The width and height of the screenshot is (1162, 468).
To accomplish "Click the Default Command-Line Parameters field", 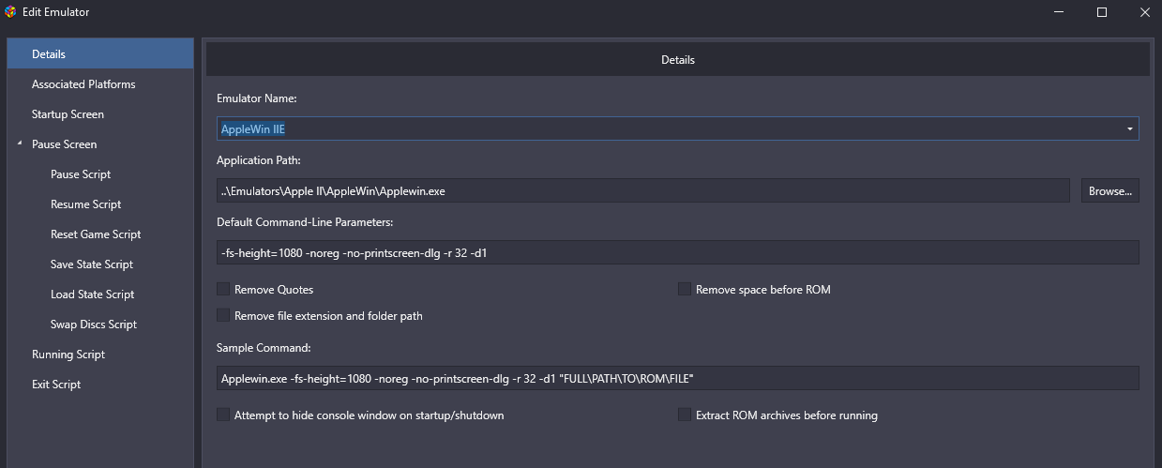I will click(x=678, y=252).
